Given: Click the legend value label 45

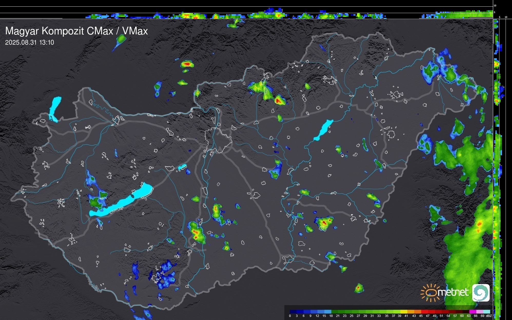Looking at the screenshot, I should point(421,316).
